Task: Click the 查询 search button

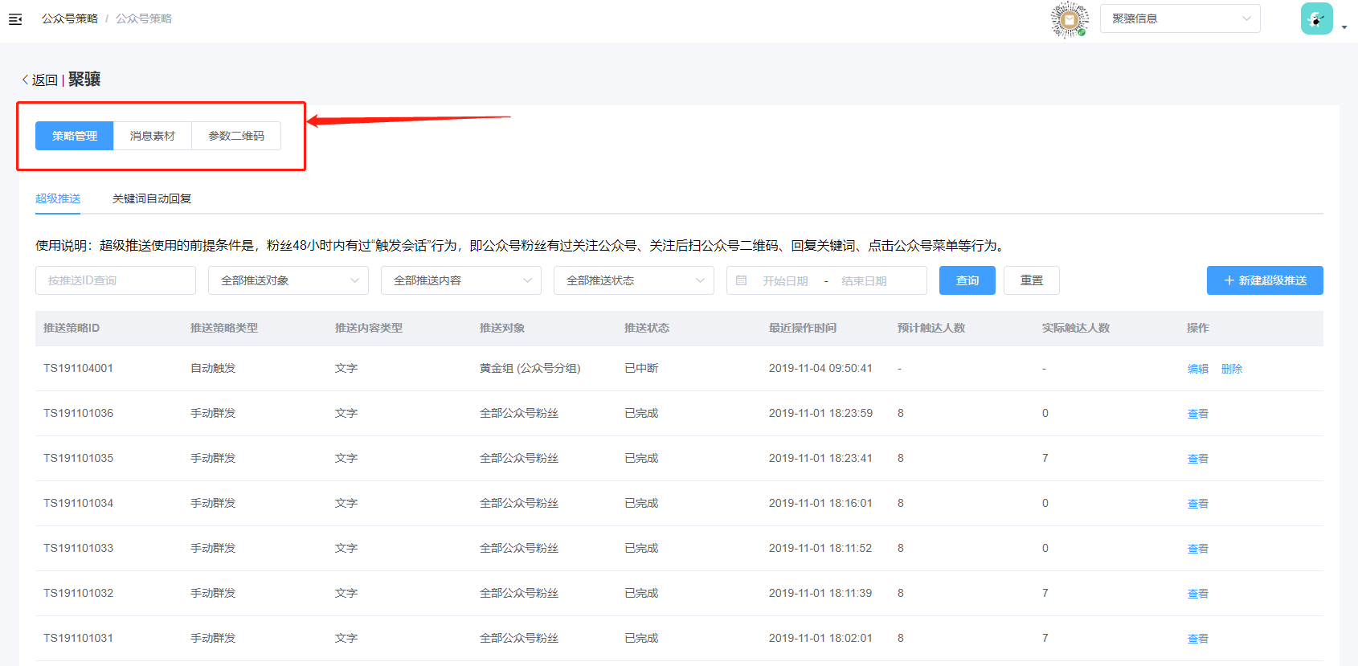Action: 967,280
